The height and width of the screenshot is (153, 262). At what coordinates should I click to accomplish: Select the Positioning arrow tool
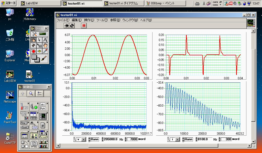39,40
